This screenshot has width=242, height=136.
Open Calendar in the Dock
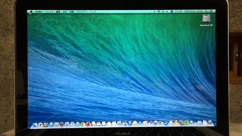98,124
